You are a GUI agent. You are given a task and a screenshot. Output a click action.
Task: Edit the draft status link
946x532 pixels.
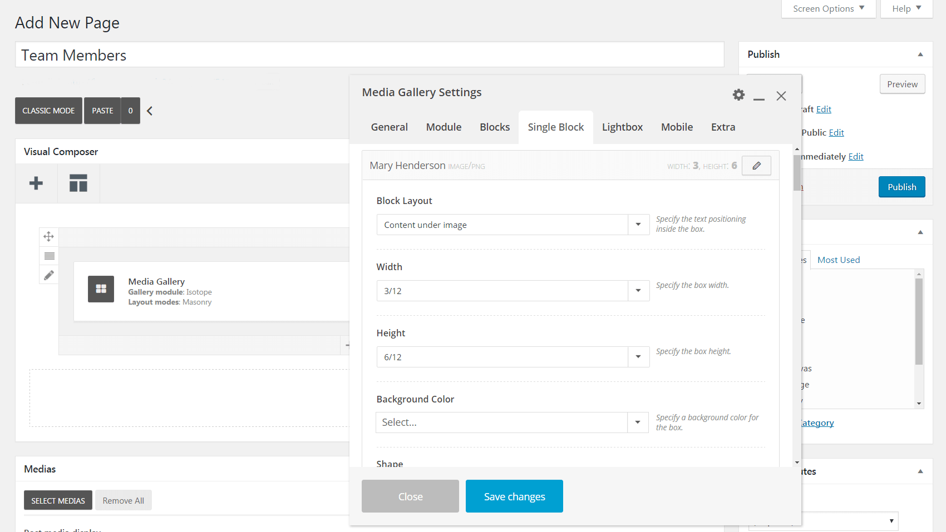coord(824,110)
